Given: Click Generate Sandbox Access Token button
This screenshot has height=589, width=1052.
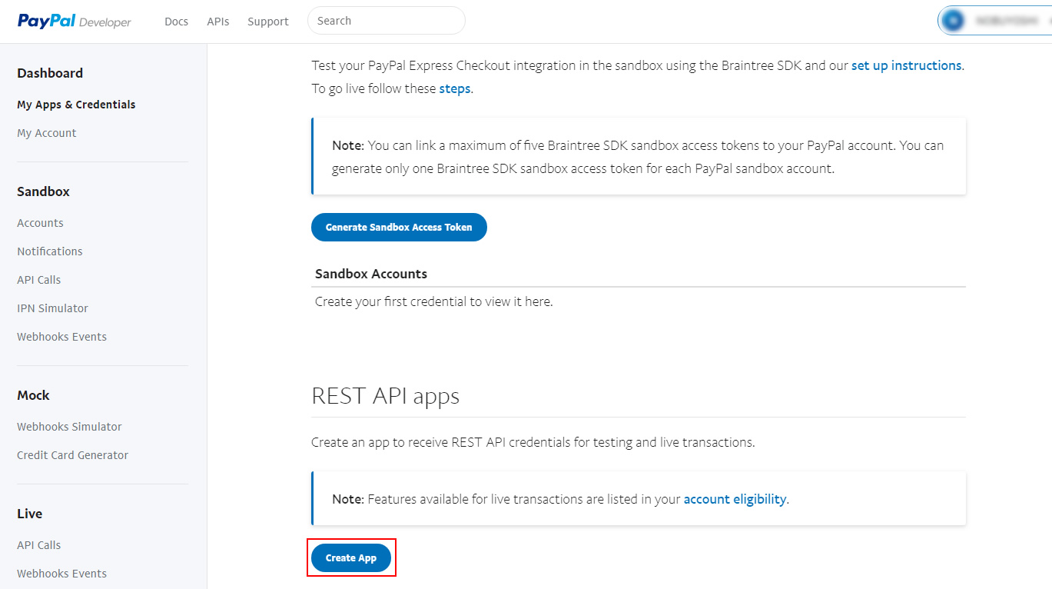Looking at the screenshot, I should click(x=399, y=228).
